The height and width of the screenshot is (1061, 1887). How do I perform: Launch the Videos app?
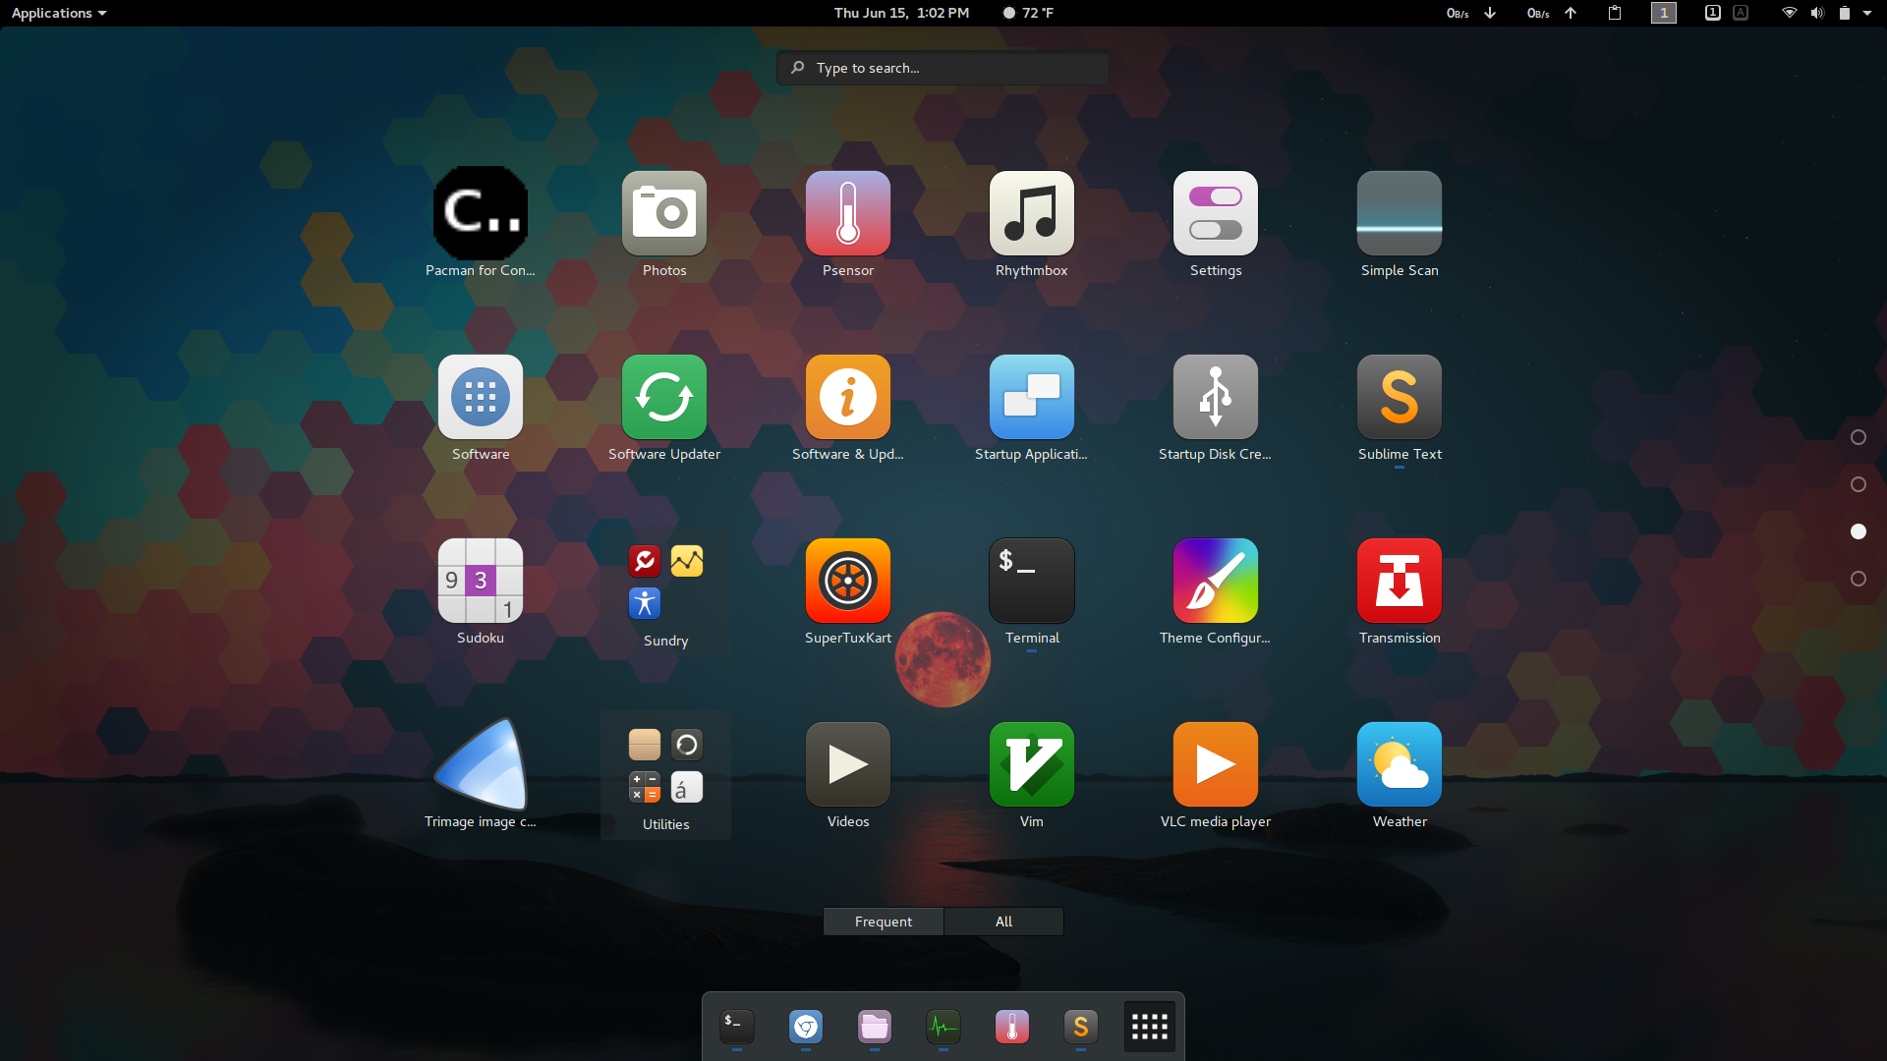point(848,764)
